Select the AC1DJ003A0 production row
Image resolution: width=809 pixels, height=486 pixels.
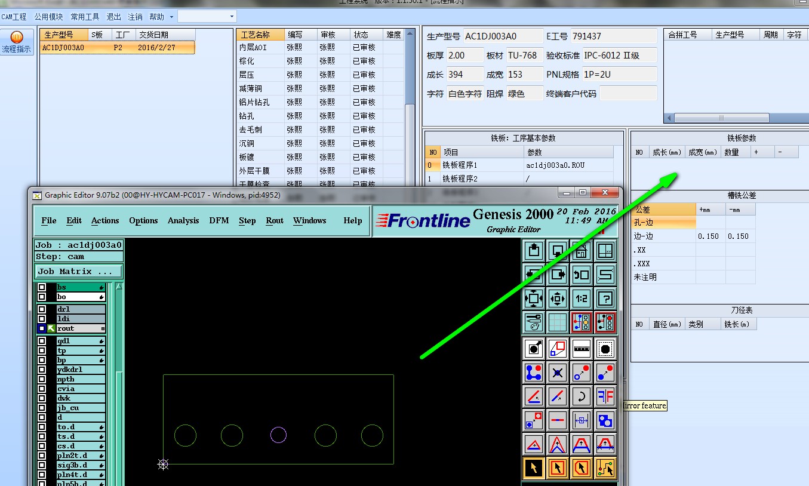pos(118,47)
